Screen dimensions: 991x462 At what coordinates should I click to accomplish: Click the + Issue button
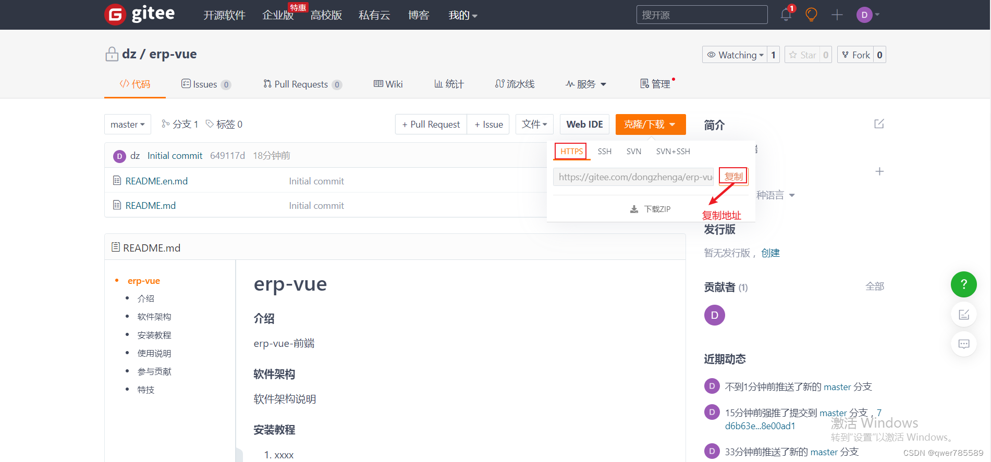[x=488, y=124]
